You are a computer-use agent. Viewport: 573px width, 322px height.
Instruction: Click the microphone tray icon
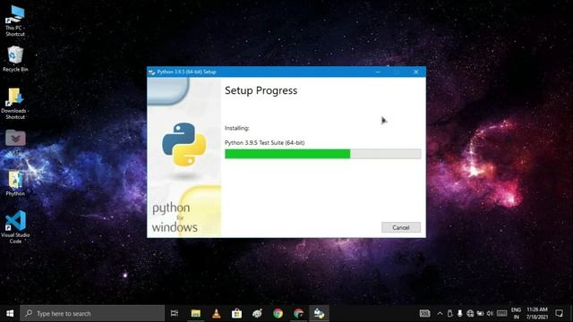(459, 314)
